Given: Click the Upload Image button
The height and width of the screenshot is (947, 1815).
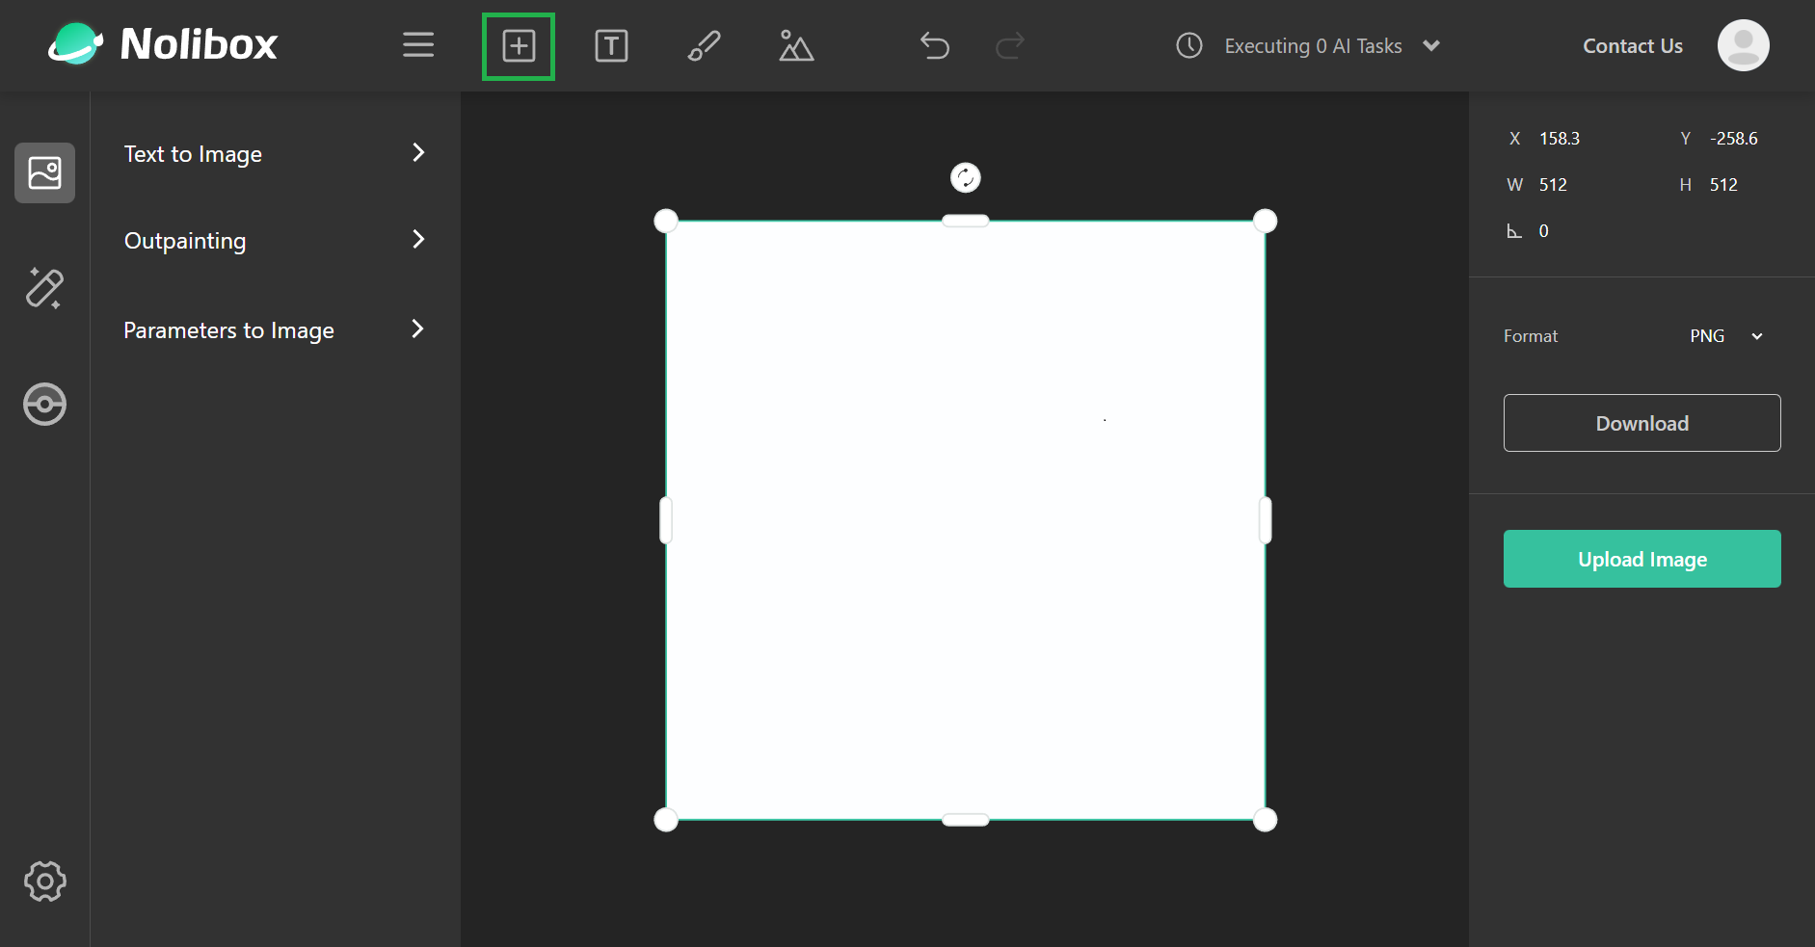Looking at the screenshot, I should click(x=1642, y=559).
